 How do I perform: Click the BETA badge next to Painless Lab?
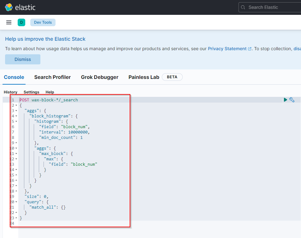click(x=172, y=77)
